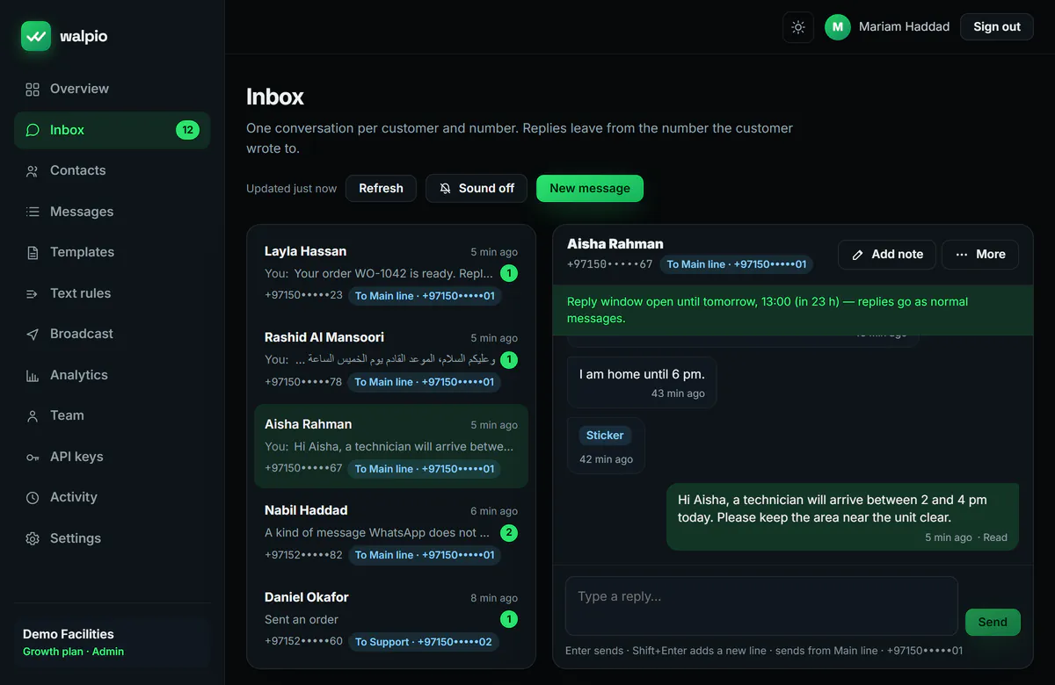
Task: Open Rashid Al Mansoori's conversation
Action: coord(391,359)
